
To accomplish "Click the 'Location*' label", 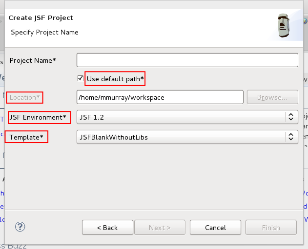I will click(25, 97).
